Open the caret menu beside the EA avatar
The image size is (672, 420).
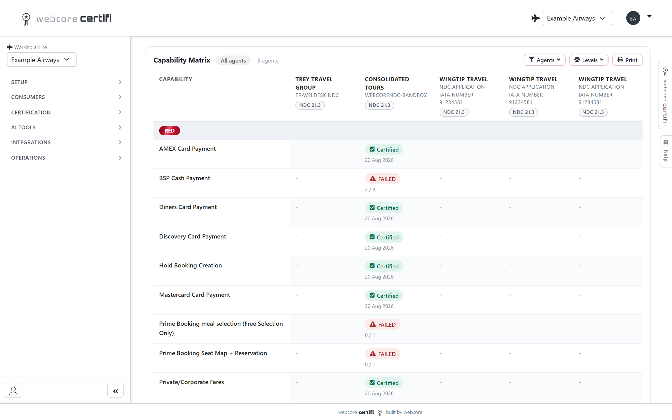pyautogui.click(x=649, y=16)
